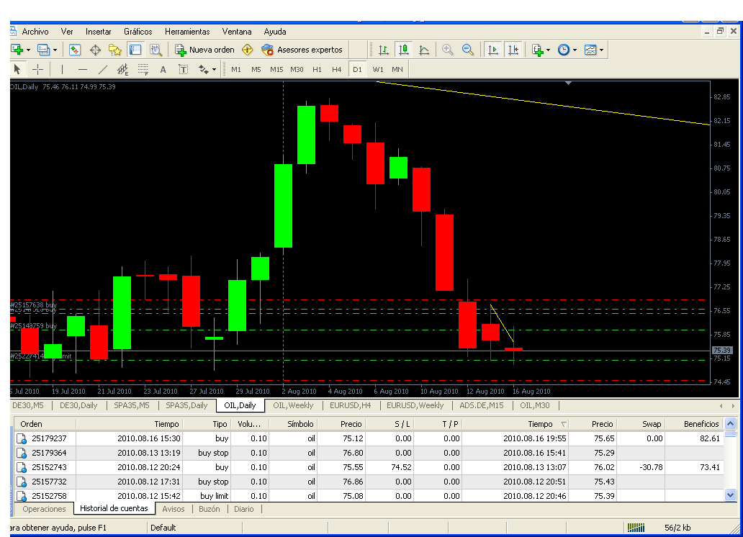The width and height of the screenshot is (743, 537).
Task: Open the Herramientas menu
Action: click(x=187, y=32)
